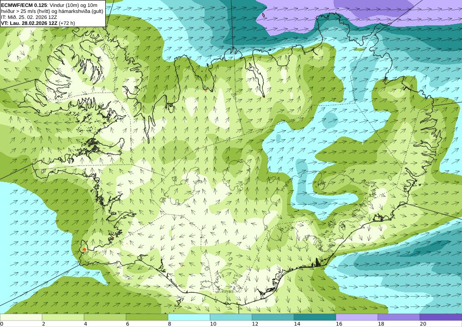Click the legend label '0'
Image resolution: width=462 pixels, height=327 pixels.
tap(2, 324)
